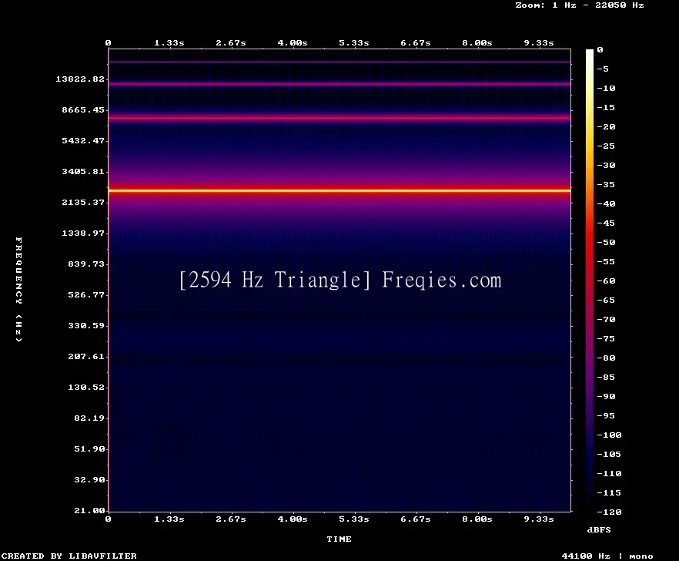
Task: Click the bottom '1.33s' time label
Action: [169, 519]
